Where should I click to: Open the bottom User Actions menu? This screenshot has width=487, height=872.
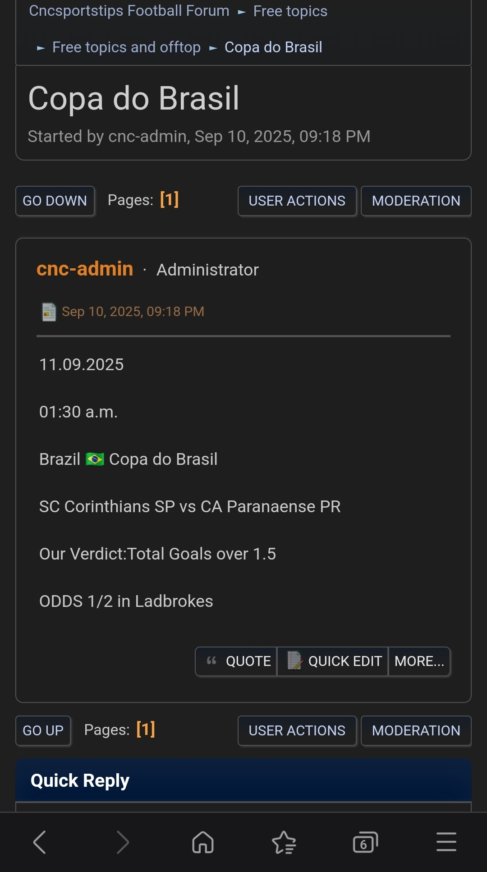coord(297,730)
